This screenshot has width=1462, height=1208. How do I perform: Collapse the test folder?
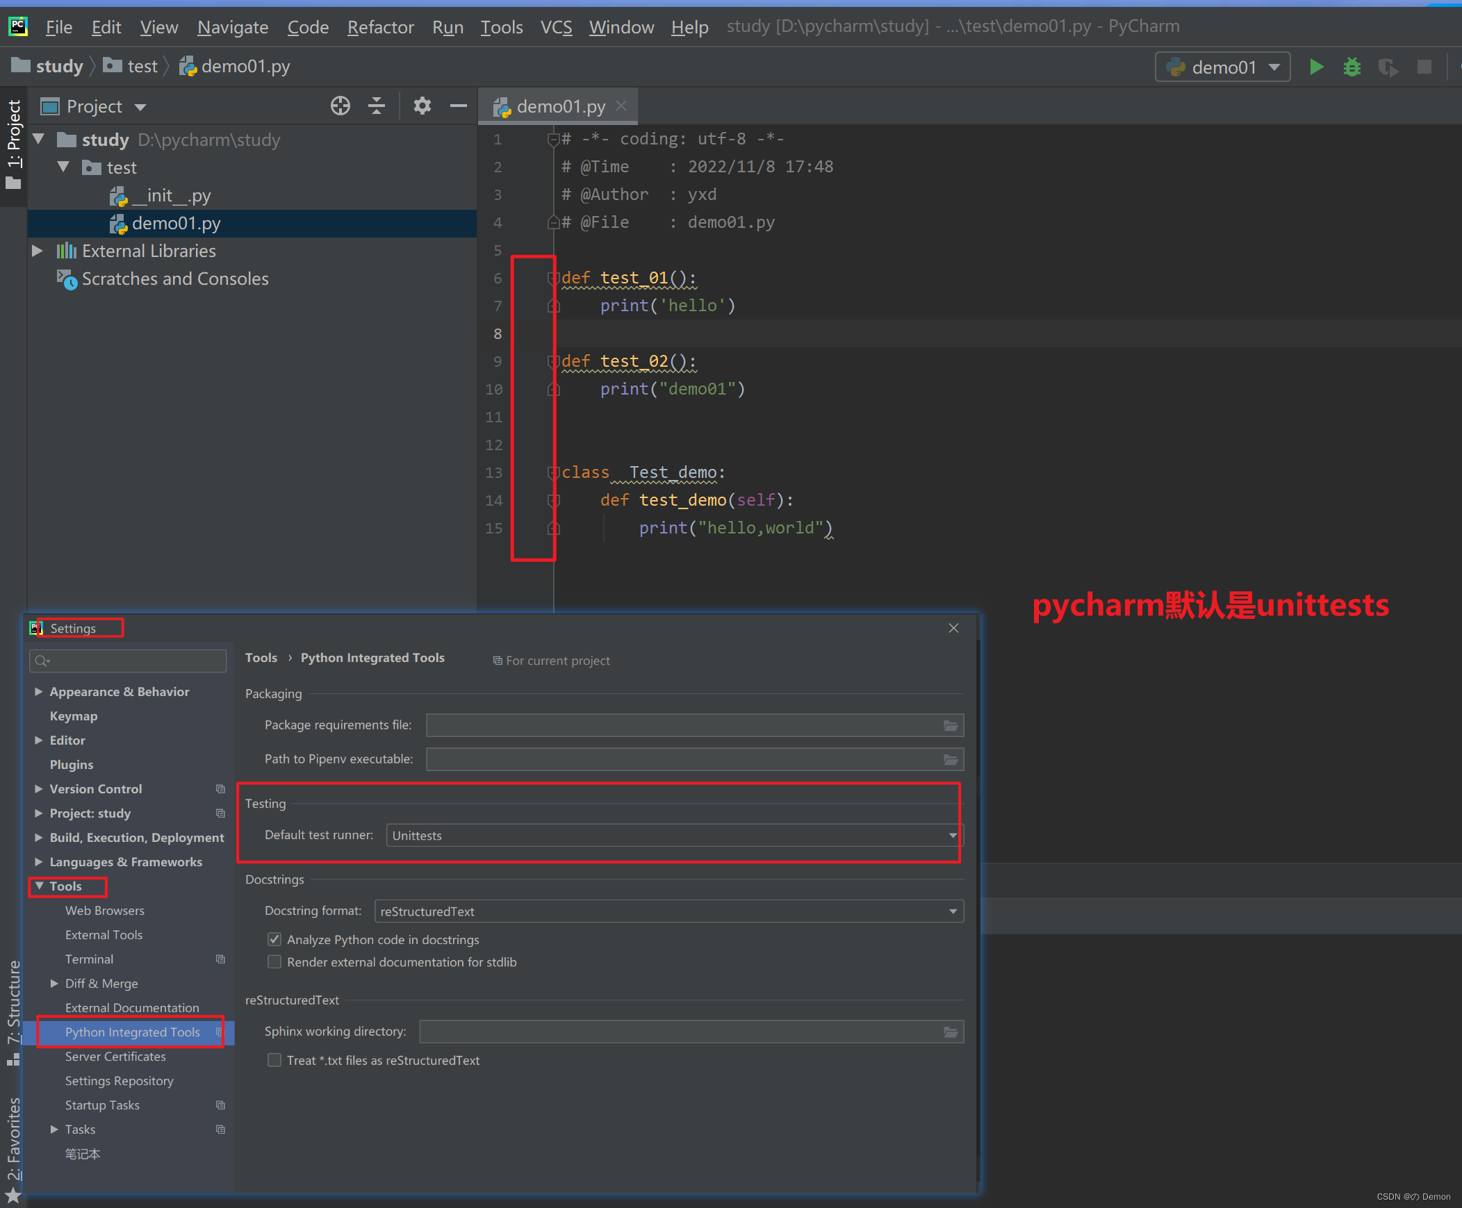pos(63,167)
